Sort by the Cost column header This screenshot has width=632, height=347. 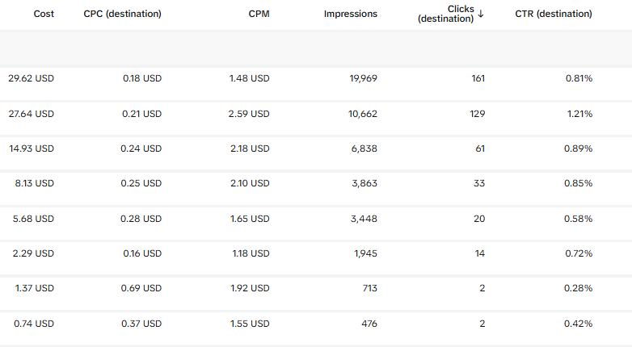point(44,14)
